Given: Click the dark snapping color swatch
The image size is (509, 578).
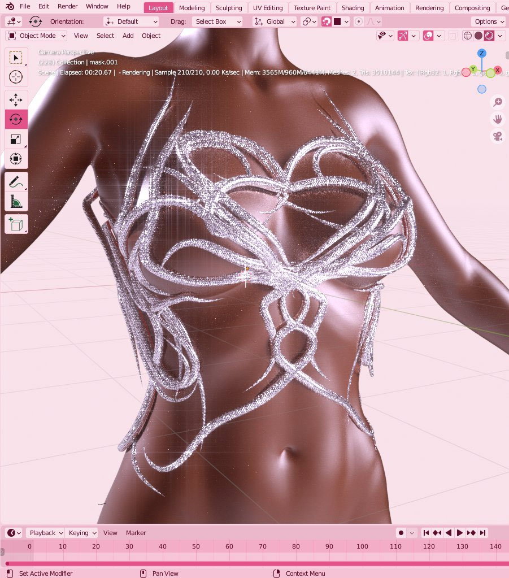Looking at the screenshot, I should tap(337, 21).
